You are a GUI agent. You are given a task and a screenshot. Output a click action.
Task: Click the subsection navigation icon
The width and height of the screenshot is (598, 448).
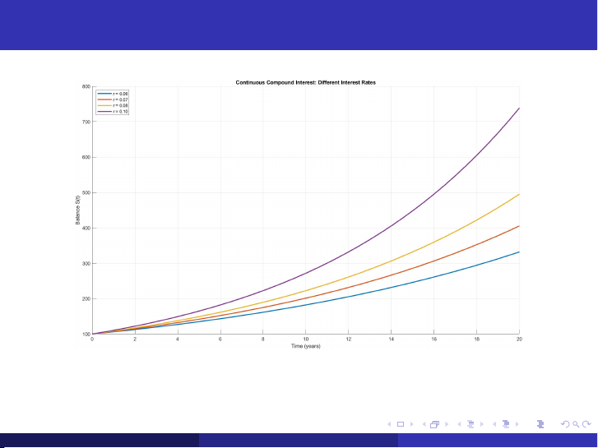(470, 424)
